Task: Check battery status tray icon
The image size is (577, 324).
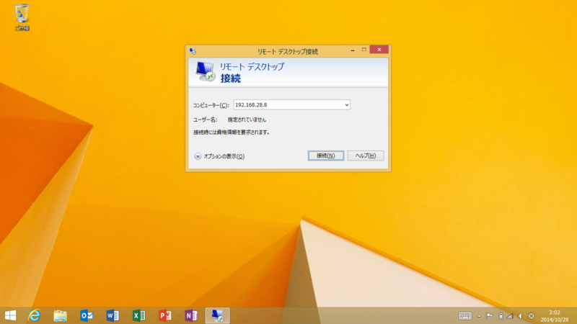Action: coord(501,316)
